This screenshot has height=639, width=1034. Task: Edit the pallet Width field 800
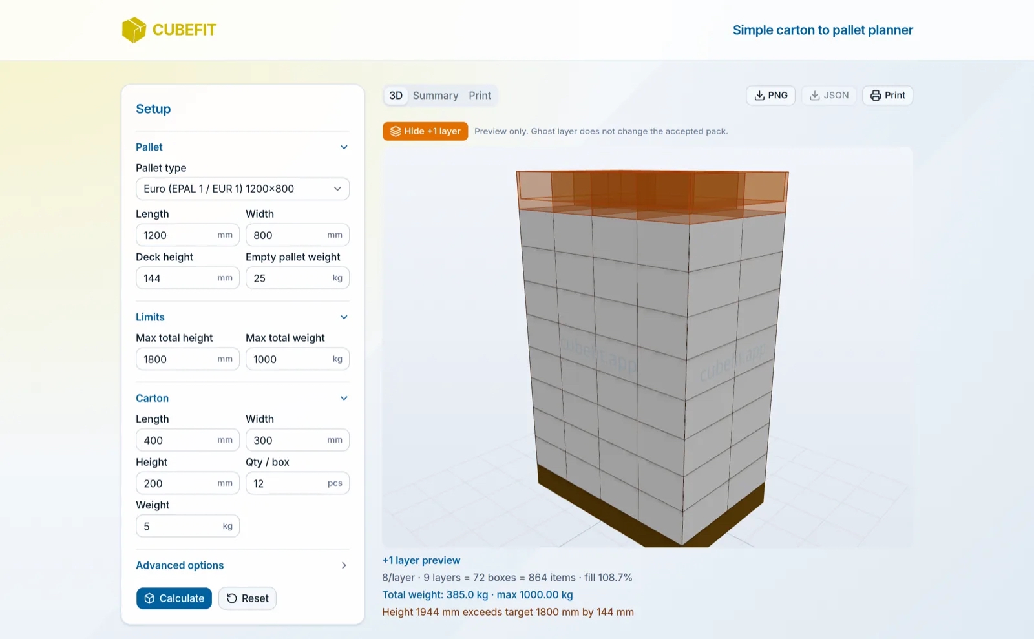[x=297, y=235]
